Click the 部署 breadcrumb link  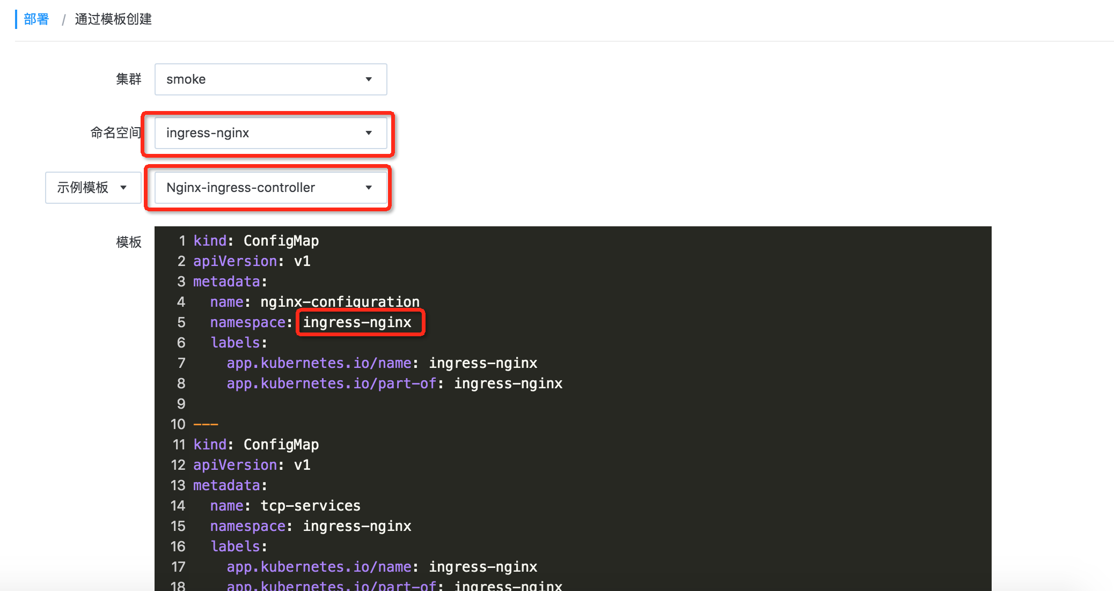[x=36, y=19]
